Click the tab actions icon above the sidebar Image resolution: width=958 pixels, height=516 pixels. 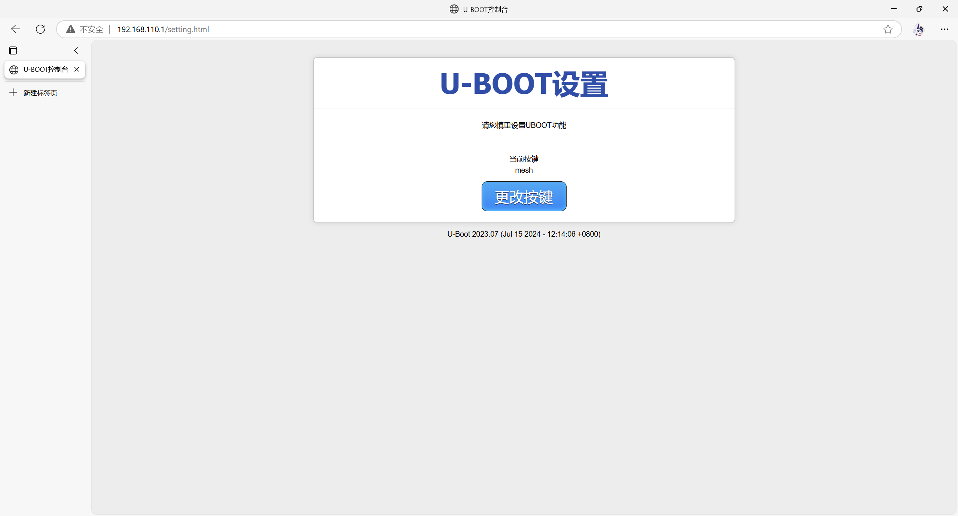[x=13, y=50]
